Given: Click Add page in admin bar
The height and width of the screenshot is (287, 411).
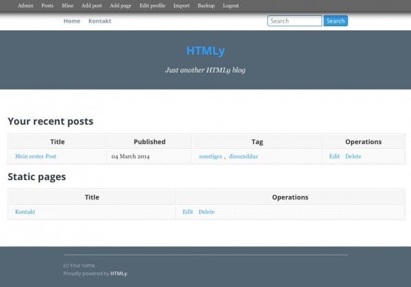Looking at the screenshot, I should (121, 6).
